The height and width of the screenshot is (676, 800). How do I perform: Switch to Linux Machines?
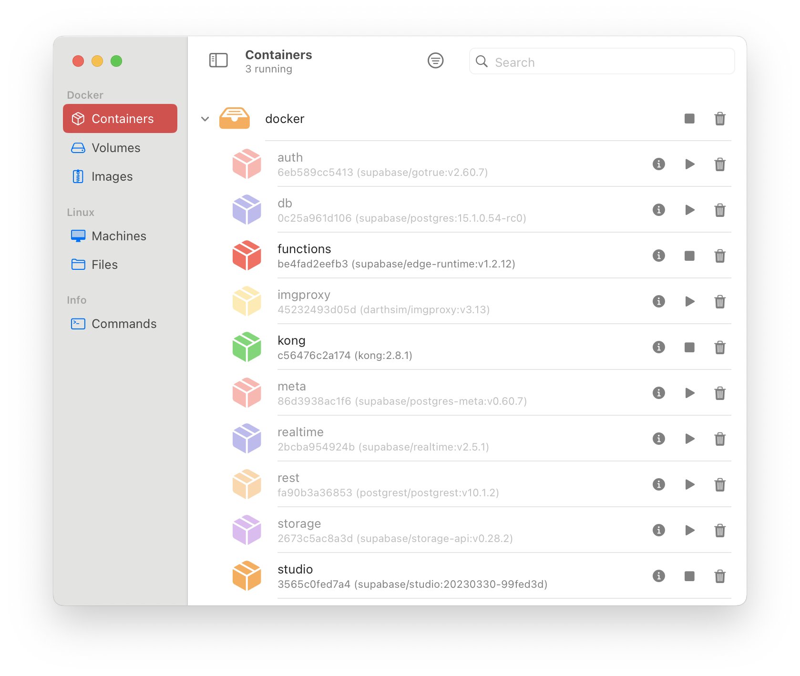pyautogui.click(x=120, y=236)
